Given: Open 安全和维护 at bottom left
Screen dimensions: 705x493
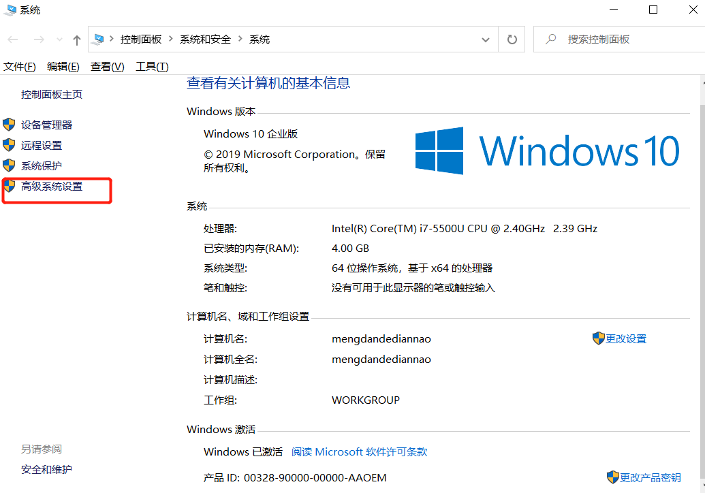Looking at the screenshot, I should click(46, 469).
